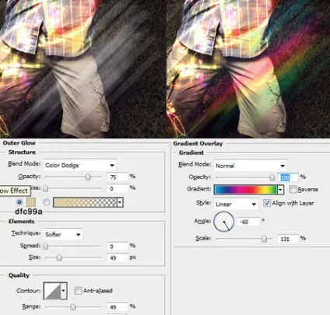
Task: Click the Outer Glow Opacity slider handle
Action: point(88,177)
